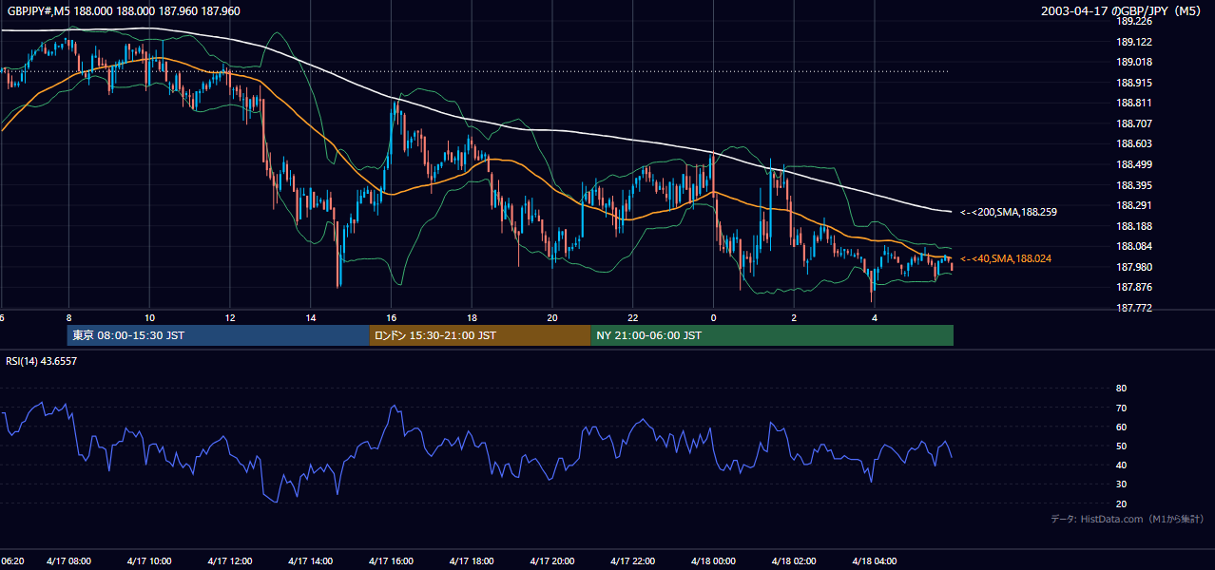Click price axis value 188.811
The width and height of the screenshot is (1215, 570).
1134,104
